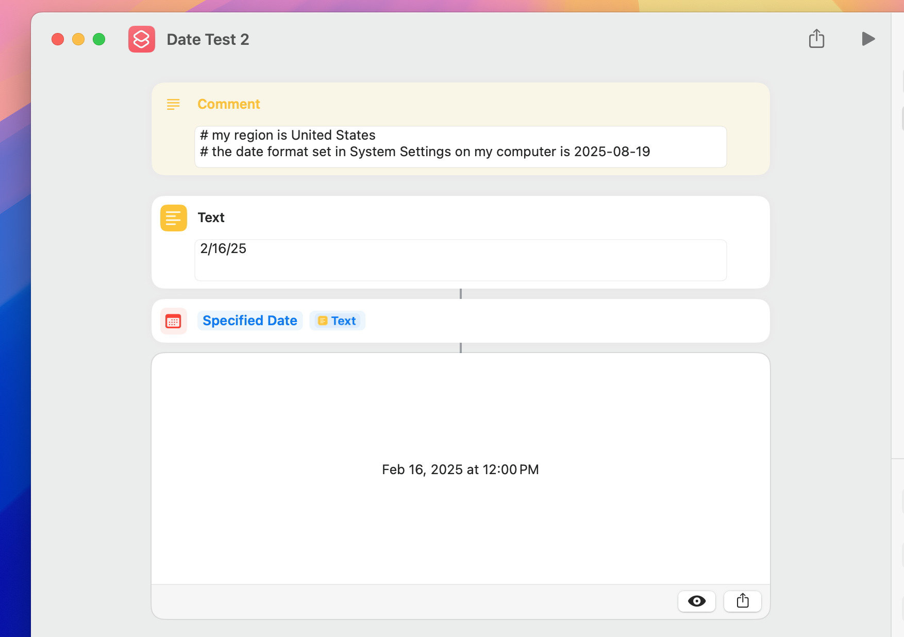904x637 pixels.
Task: Click the red calendar Date action icon
Action: [x=173, y=322]
